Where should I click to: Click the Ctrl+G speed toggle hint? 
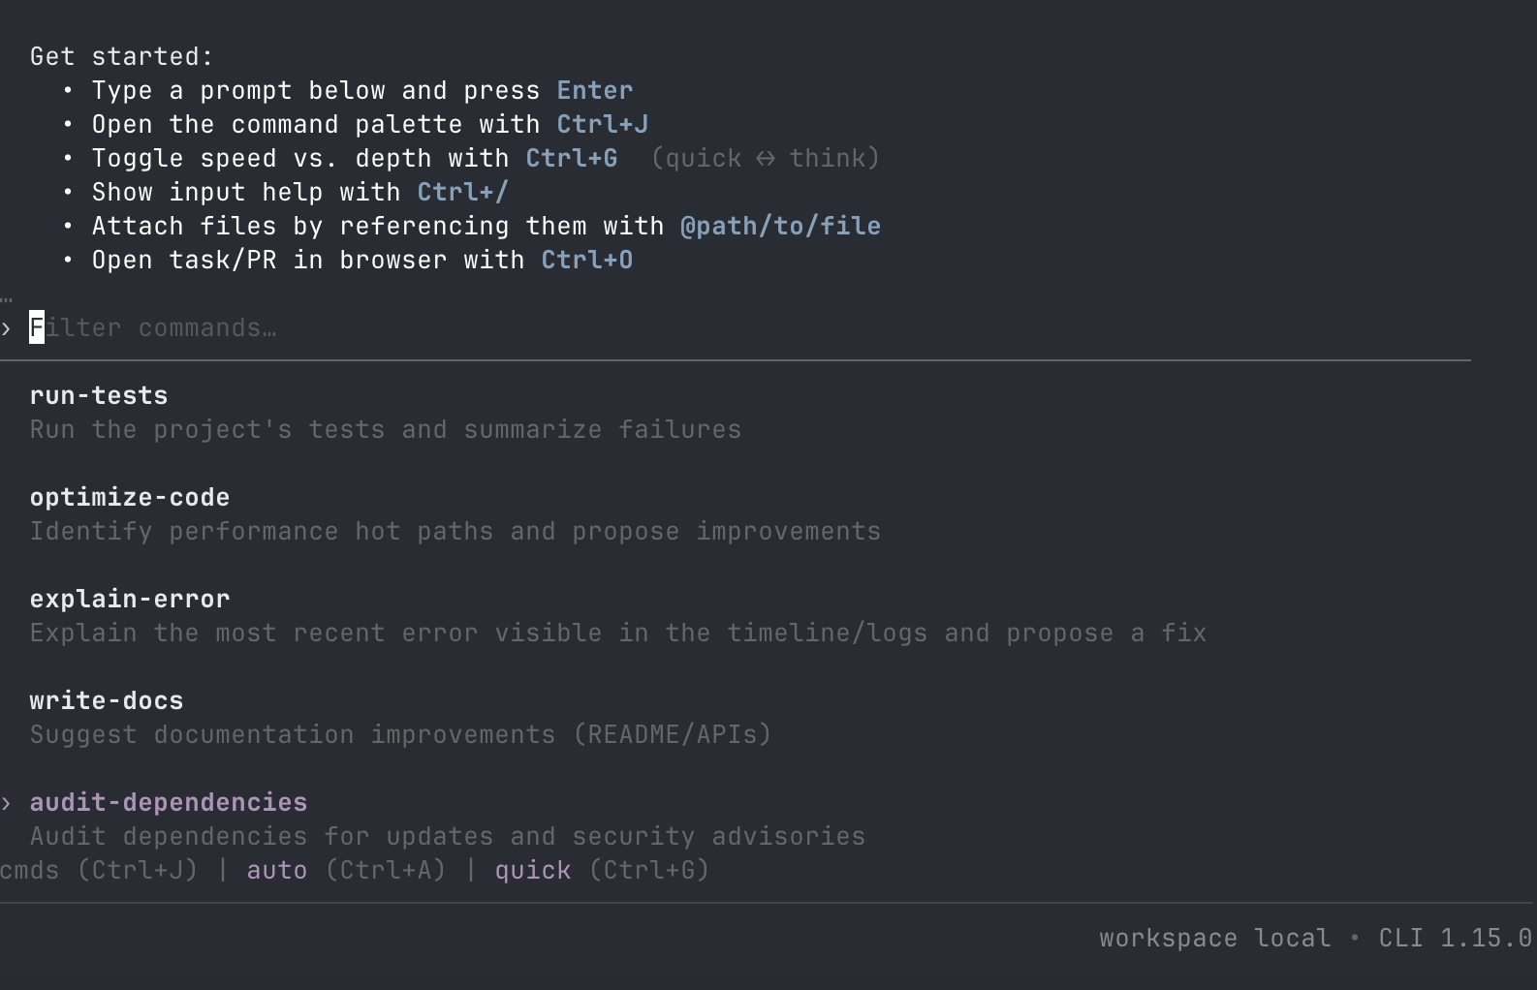click(571, 158)
